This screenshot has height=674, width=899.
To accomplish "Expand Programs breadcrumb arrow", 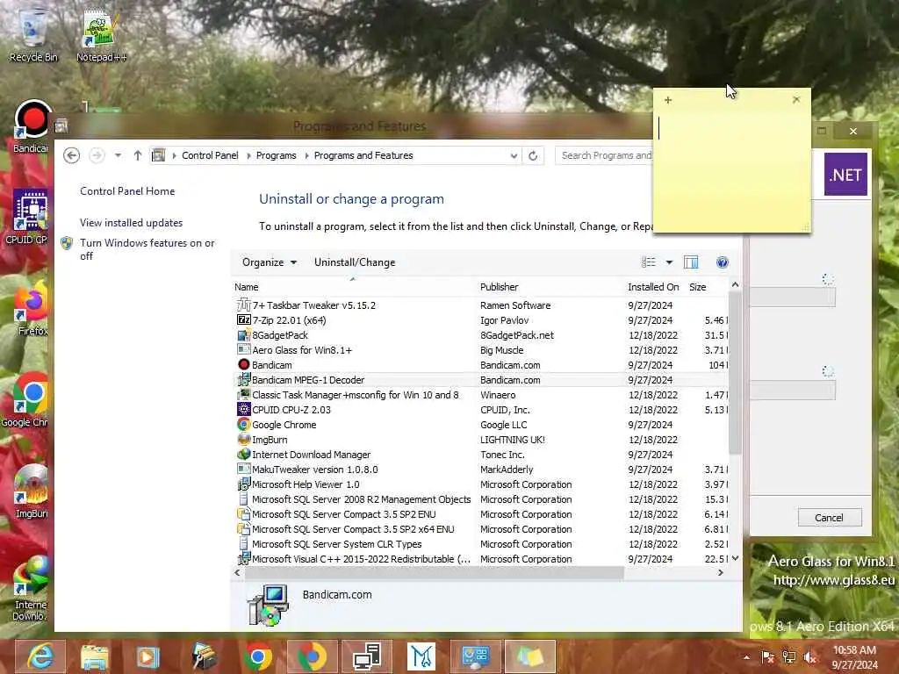I will click(x=306, y=155).
